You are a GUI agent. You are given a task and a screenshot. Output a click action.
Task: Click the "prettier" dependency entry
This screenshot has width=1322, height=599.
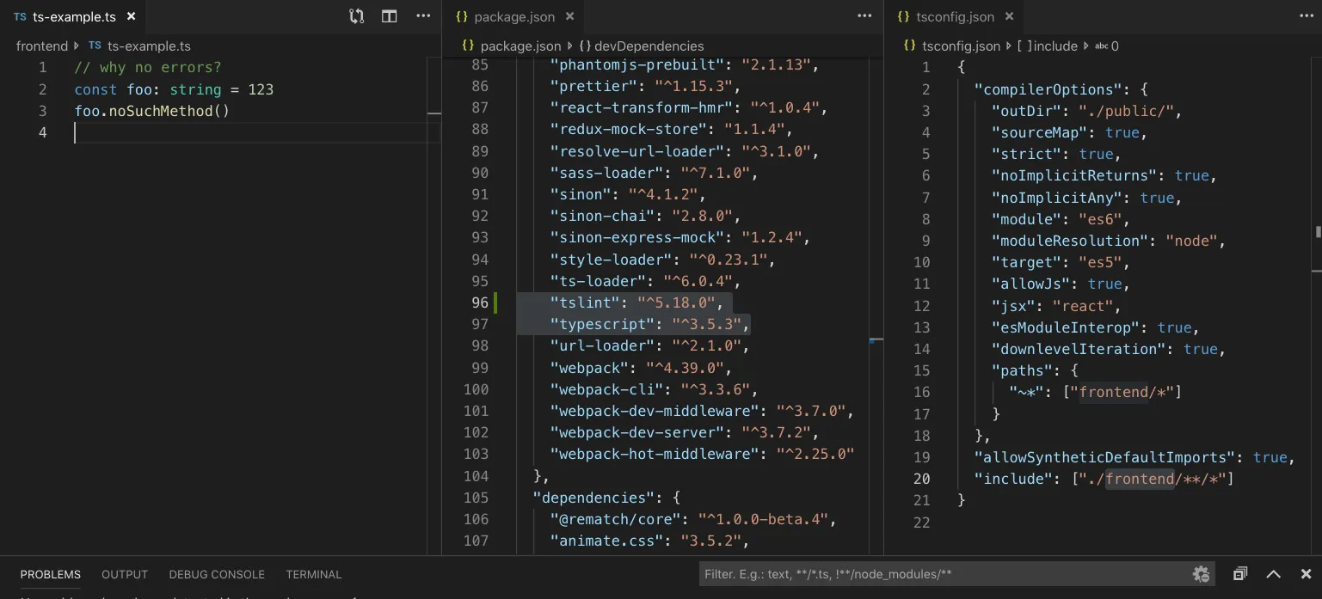point(645,86)
